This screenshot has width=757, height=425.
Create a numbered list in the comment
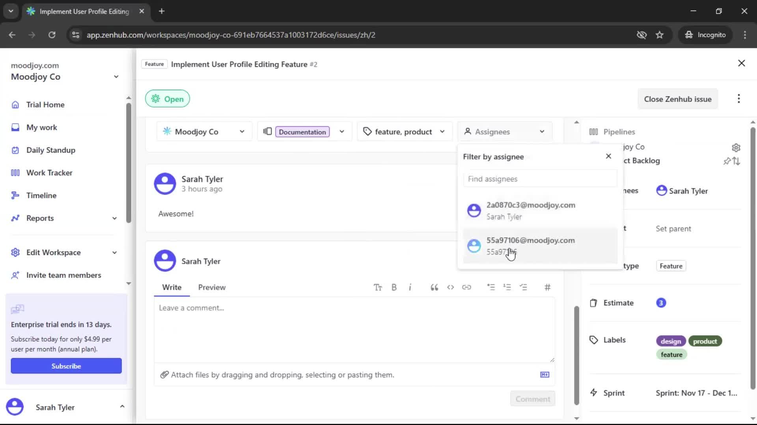point(507,287)
